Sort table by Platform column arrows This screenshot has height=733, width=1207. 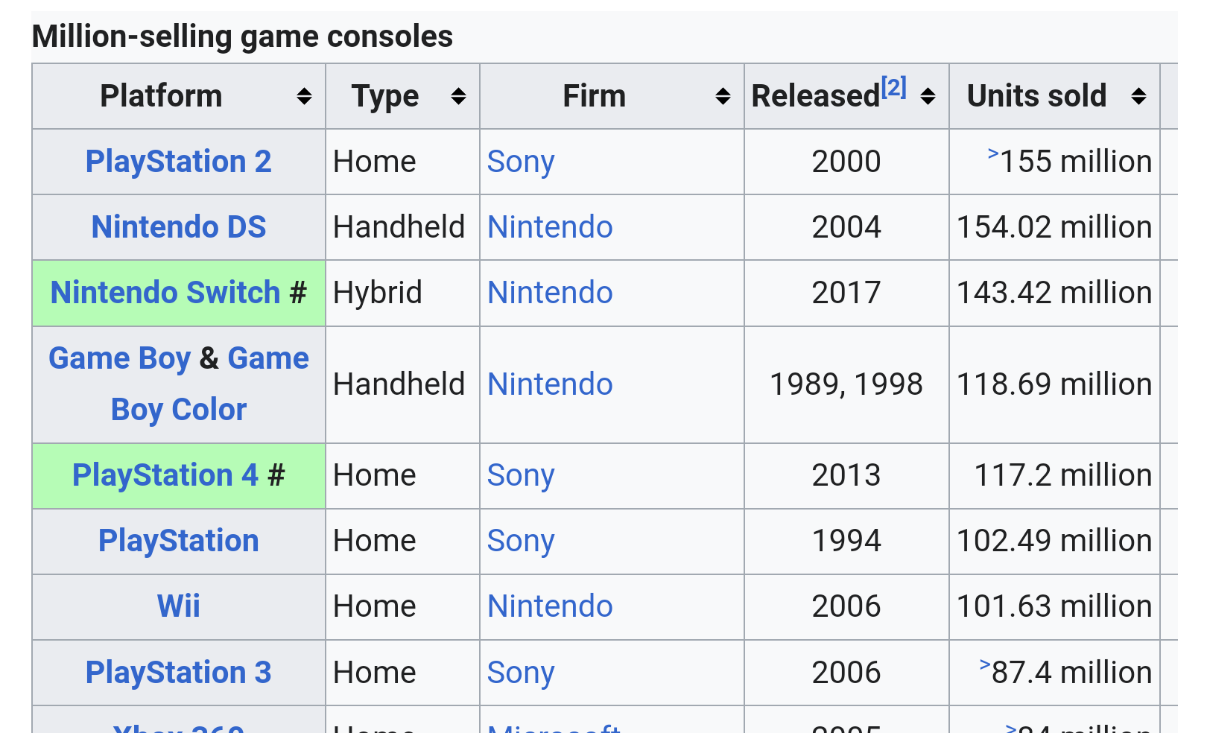[x=304, y=96]
